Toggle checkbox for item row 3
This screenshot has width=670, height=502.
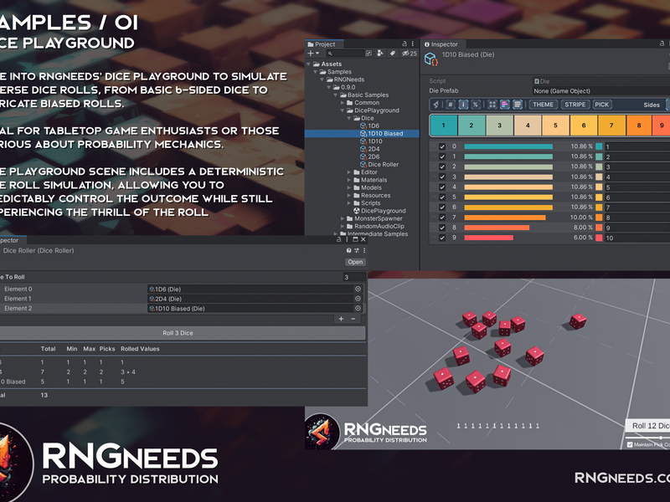[442, 177]
